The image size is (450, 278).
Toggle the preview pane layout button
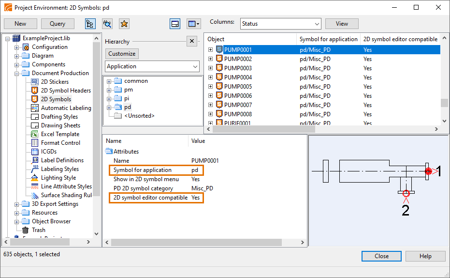coord(175,24)
